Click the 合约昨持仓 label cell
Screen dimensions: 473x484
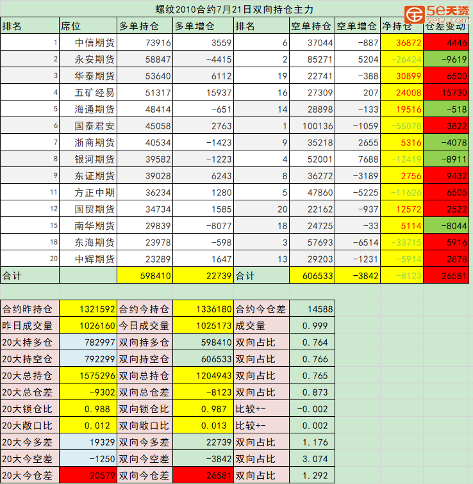pyautogui.click(x=29, y=309)
